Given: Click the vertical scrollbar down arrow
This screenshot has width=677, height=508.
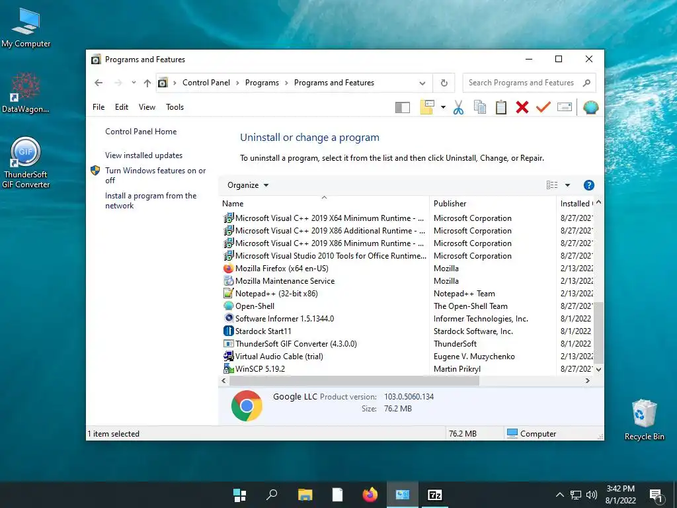Looking at the screenshot, I should [598, 369].
